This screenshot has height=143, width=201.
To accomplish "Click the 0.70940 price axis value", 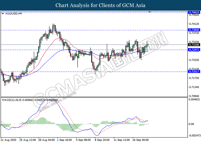I will click(x=194, y=96).
